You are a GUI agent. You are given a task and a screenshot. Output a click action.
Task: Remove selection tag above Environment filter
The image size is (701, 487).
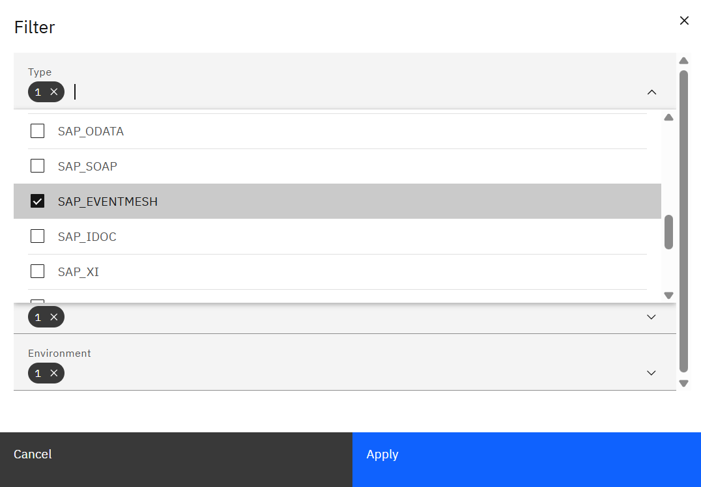[54, 317]
